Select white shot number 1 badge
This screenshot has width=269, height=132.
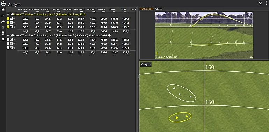coord(8,39)
